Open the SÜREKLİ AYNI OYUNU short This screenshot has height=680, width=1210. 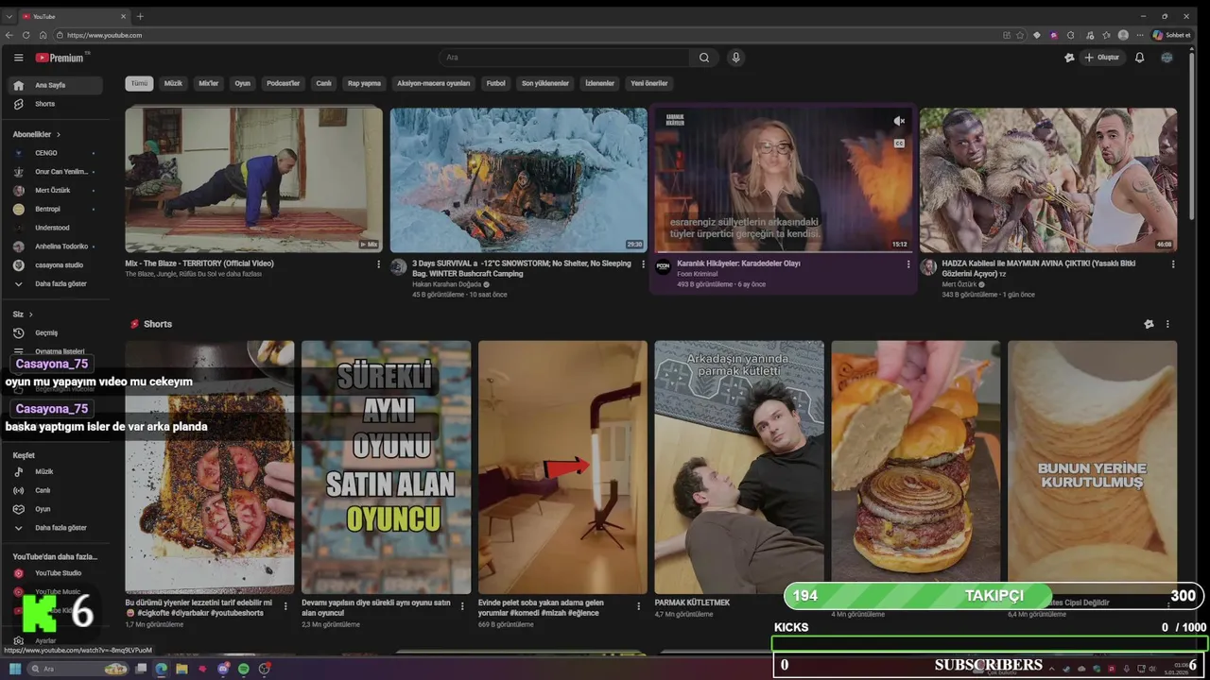pos(386,467)
